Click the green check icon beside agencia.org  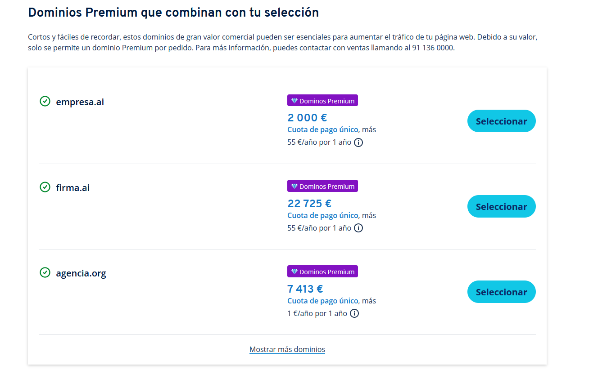[x=45, y=272]
